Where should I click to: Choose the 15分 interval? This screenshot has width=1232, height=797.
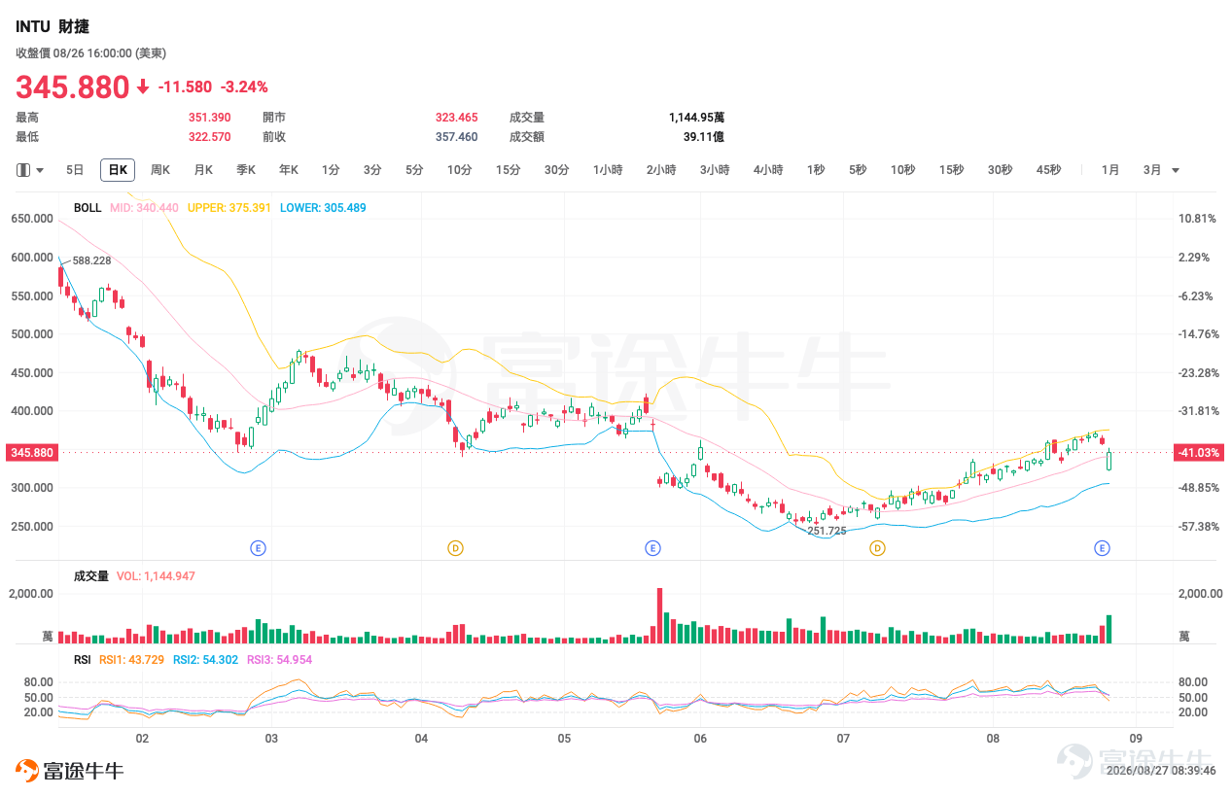(508, 170)
